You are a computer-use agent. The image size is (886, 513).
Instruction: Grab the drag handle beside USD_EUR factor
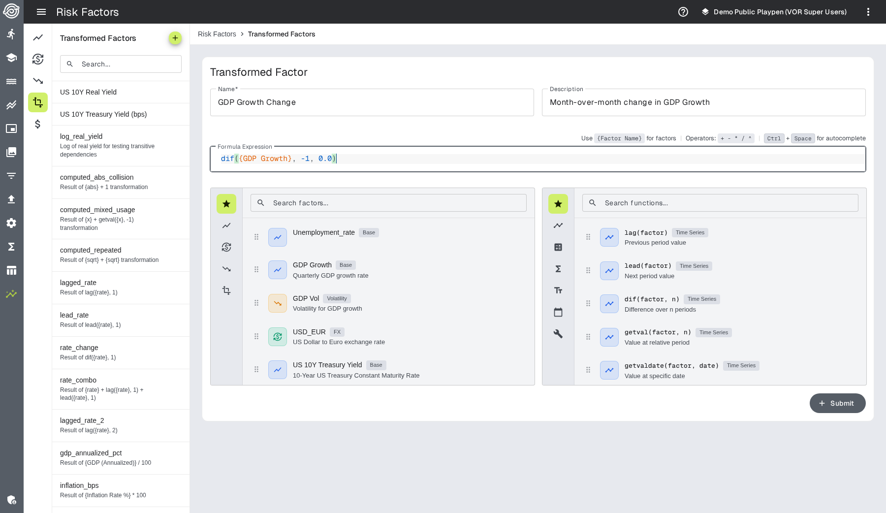256,337
